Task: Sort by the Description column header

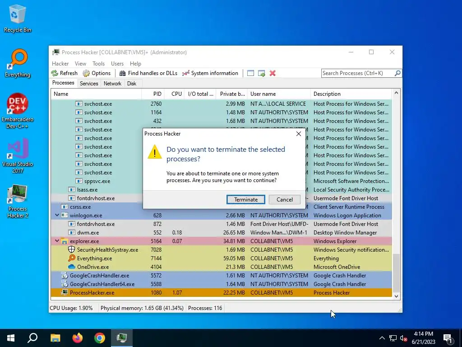Action: tap(351, 94)
